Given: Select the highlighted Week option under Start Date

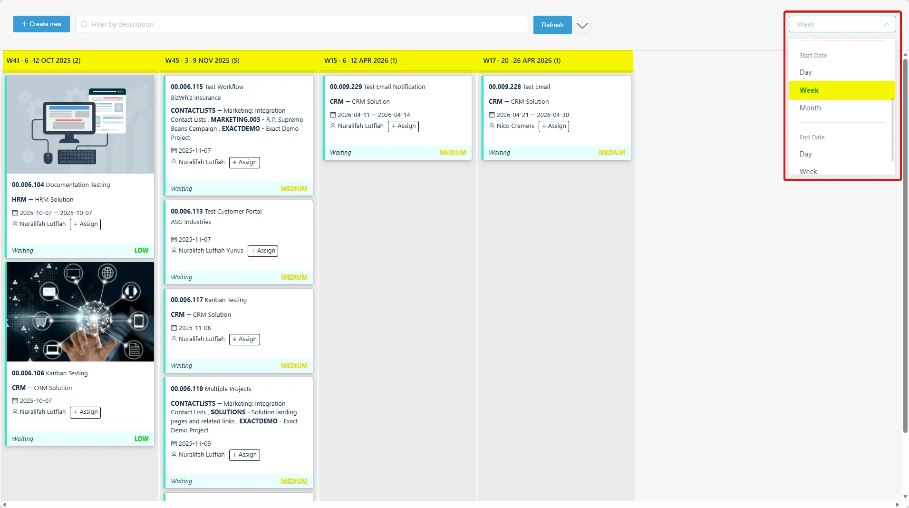Looking at the screenshot, I should (x=841, y=90).
